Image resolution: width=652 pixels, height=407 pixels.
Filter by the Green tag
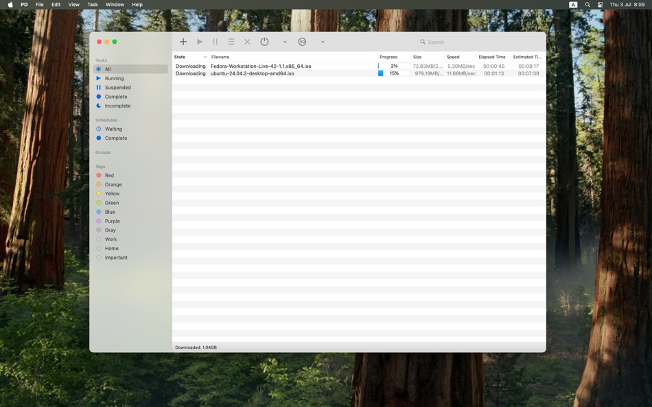[x=131, y=203]
